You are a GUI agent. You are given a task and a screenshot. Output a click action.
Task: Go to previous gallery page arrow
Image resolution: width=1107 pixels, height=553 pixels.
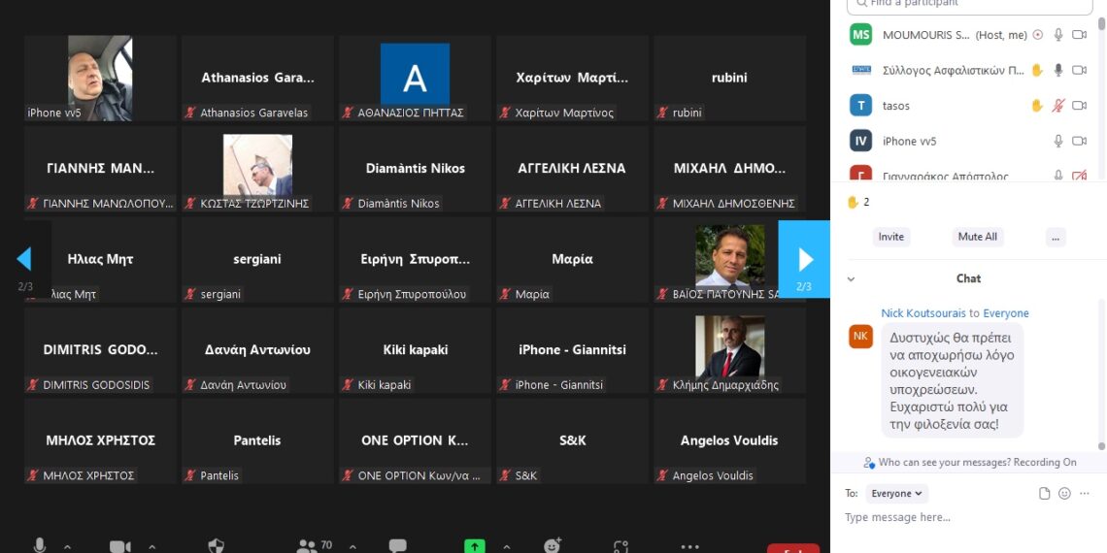tap(24, 259)
